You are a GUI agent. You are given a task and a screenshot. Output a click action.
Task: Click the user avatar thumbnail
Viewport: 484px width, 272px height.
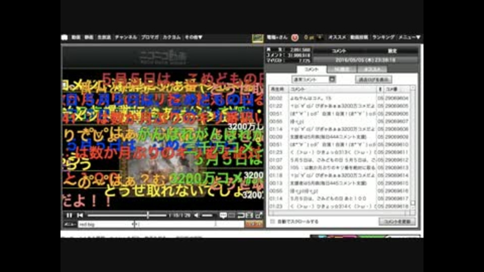point(258,38)
